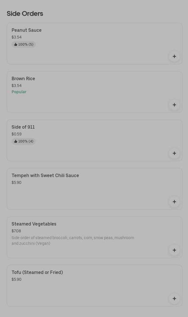Open Steamed Vegetables item title
188x317 pixels.
pos(34,224)
